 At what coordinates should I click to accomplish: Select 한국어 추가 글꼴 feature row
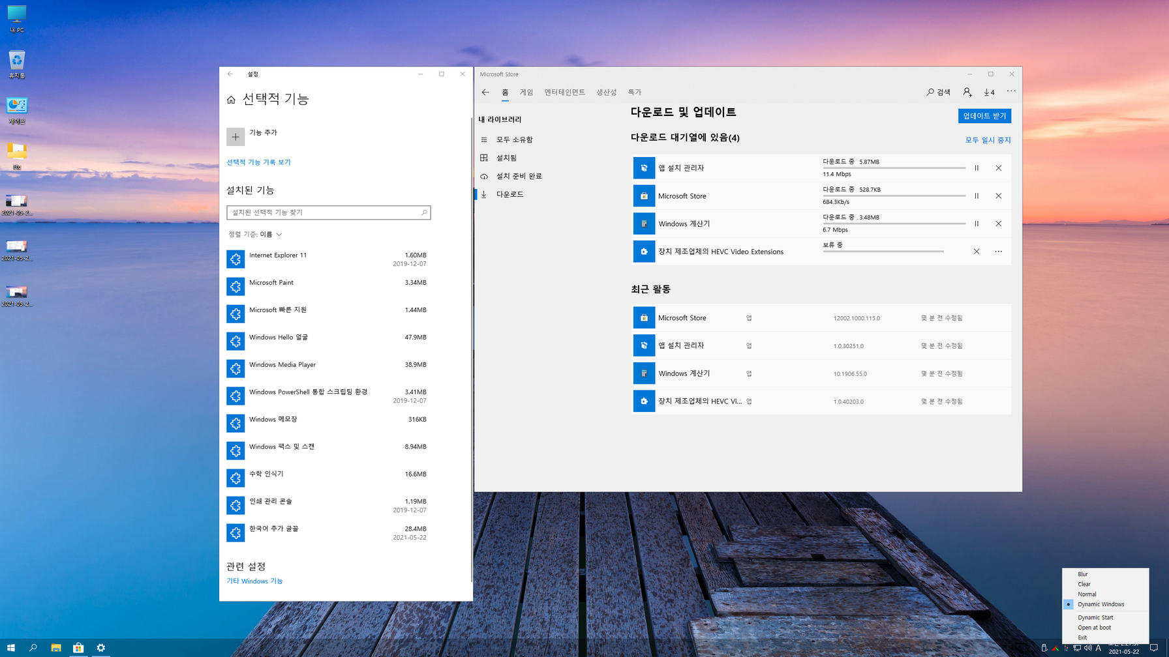(328, 533)
